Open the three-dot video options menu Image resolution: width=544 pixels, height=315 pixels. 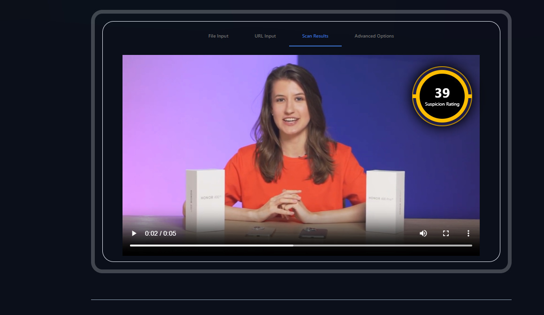click(468, 233)
